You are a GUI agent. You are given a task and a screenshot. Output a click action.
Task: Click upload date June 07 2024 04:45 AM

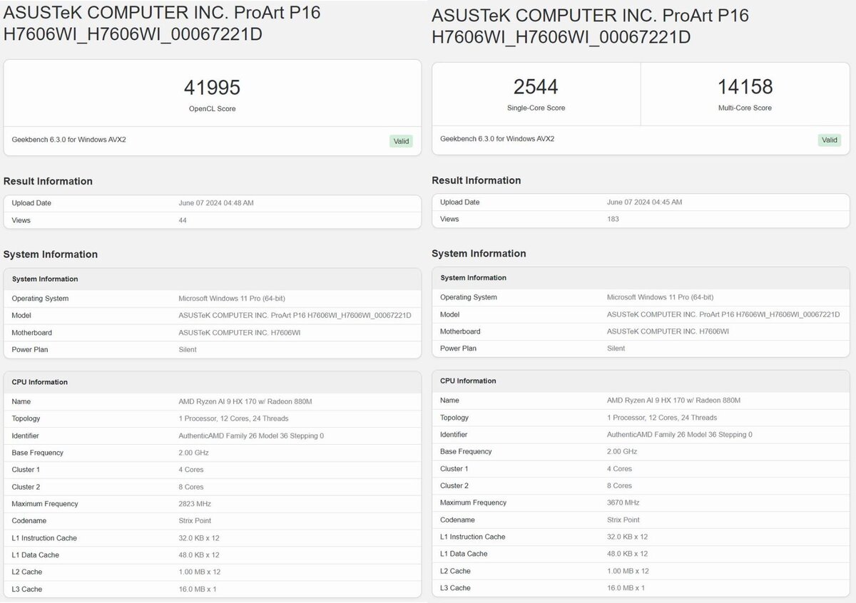click(644, 202)
